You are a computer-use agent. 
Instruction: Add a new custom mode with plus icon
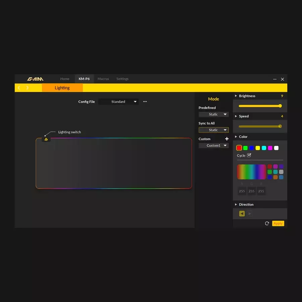click(x=227, y=139)
